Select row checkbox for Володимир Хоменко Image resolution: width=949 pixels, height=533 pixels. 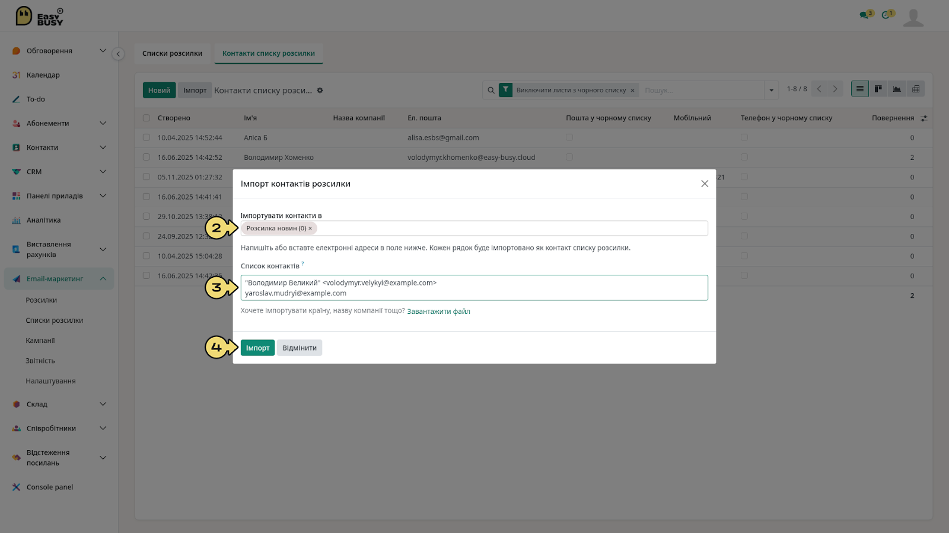click(147, 158)
